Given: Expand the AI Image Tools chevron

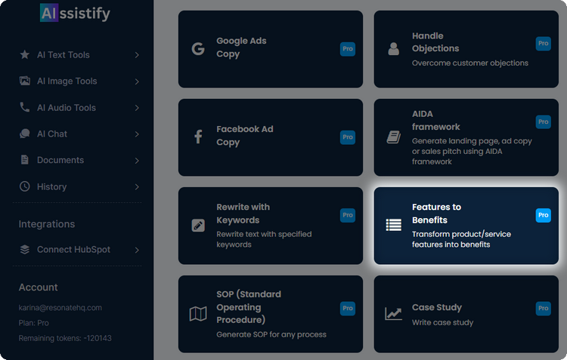Looking at the screenshot, I should (137, 82).
